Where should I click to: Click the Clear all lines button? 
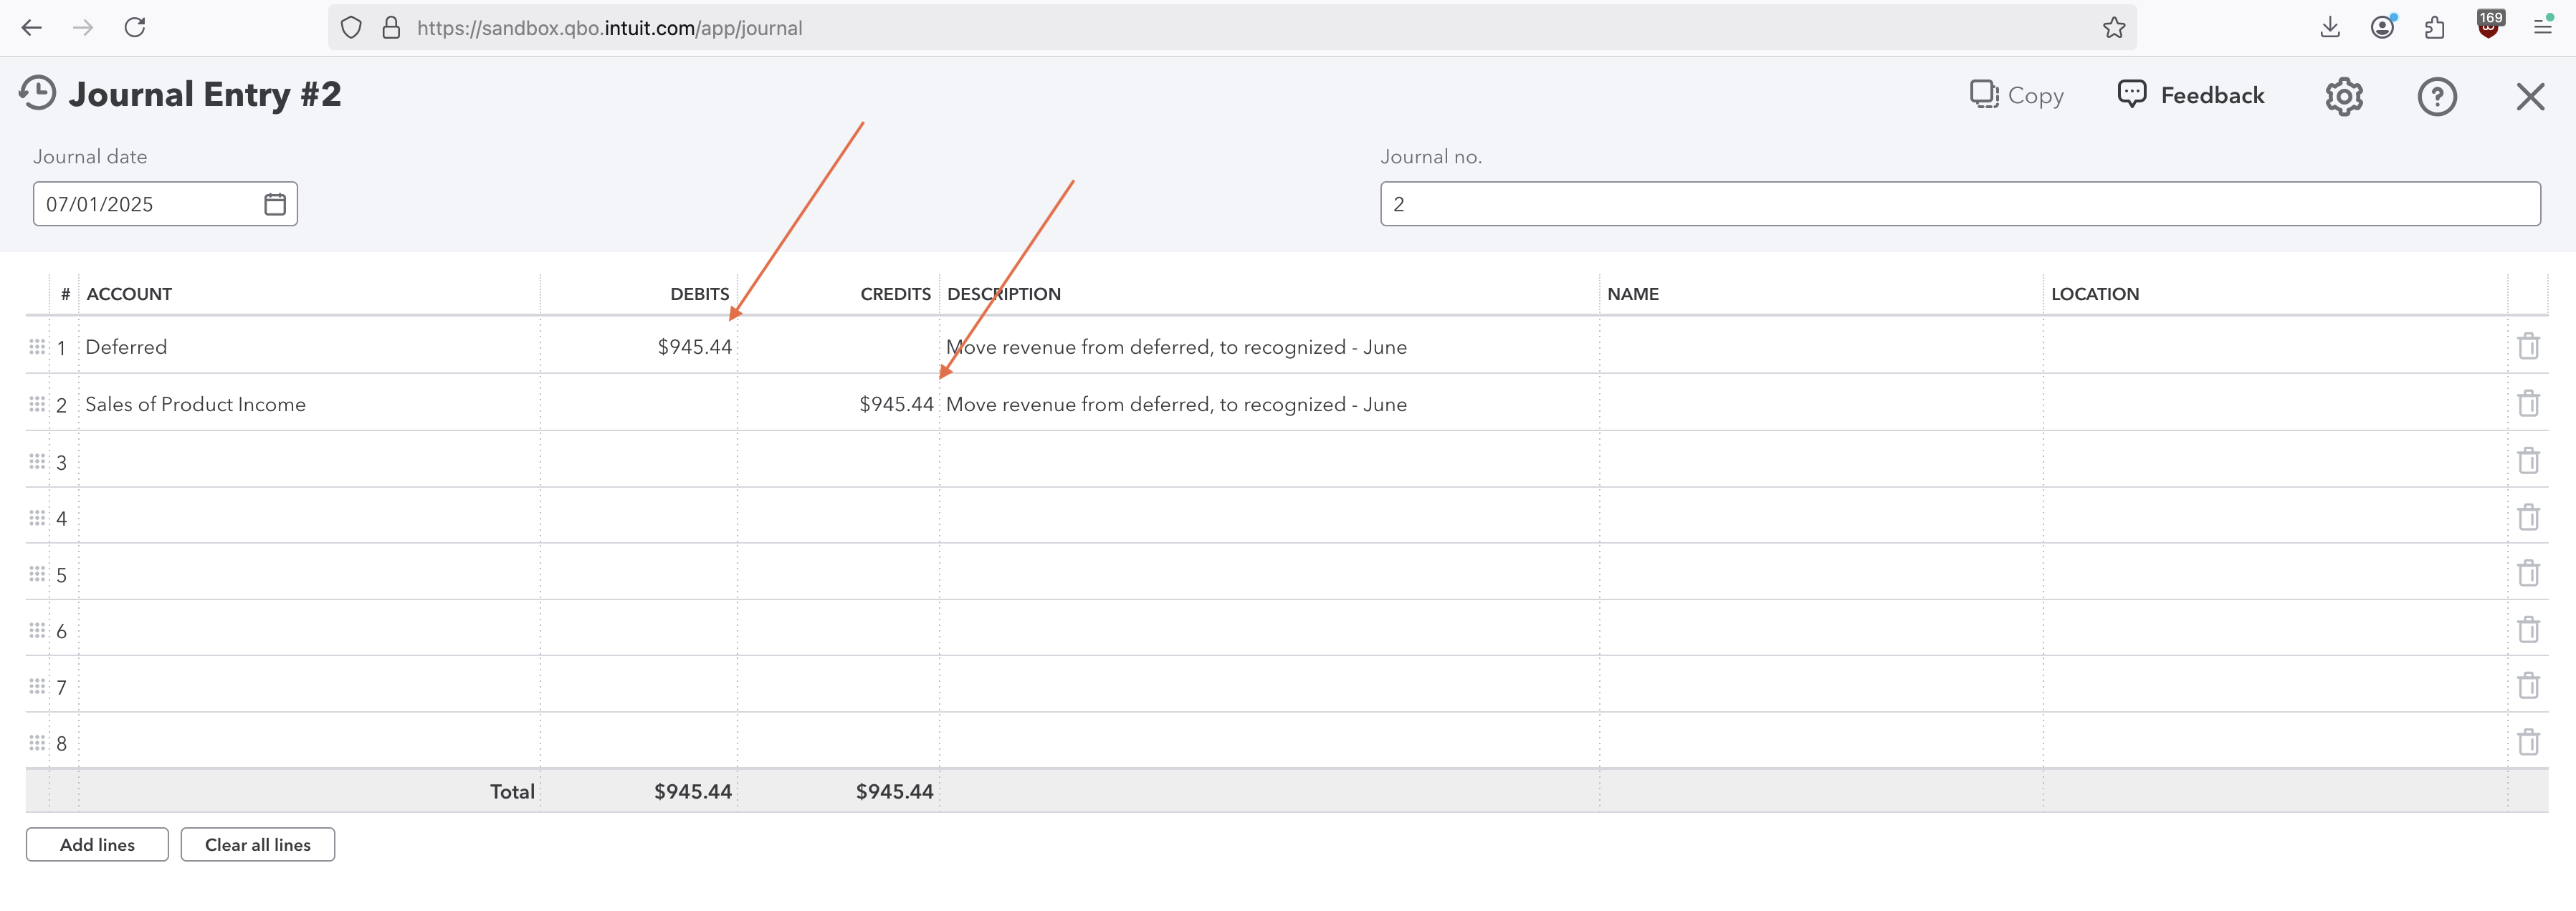(x=258, y=844)
